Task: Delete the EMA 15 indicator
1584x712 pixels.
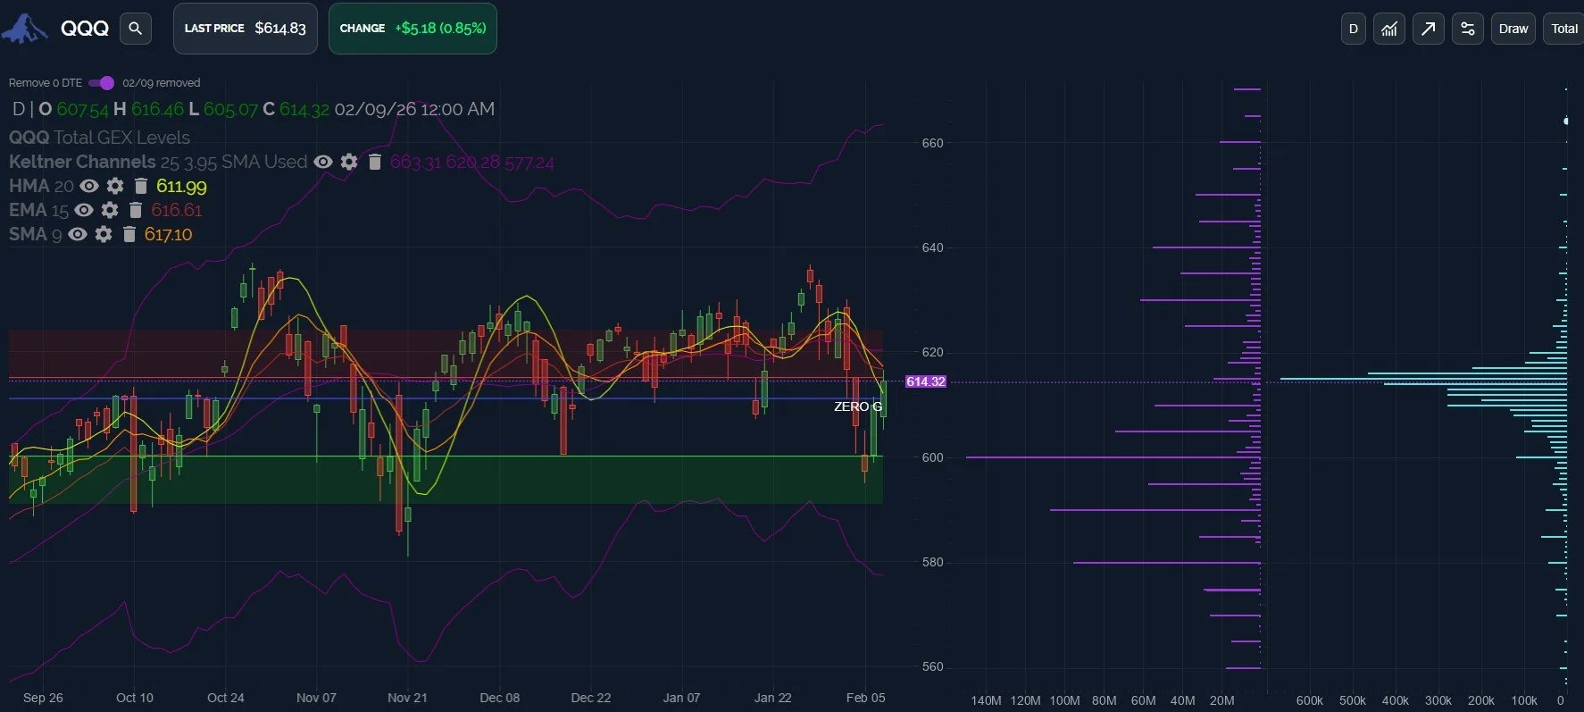Action: [136, 210]
